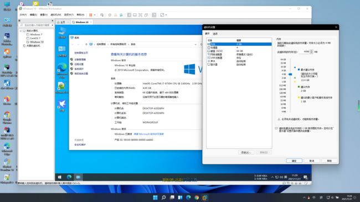
Task: Click the orange pause VM toolbar icon
Action: pos(91,15)
